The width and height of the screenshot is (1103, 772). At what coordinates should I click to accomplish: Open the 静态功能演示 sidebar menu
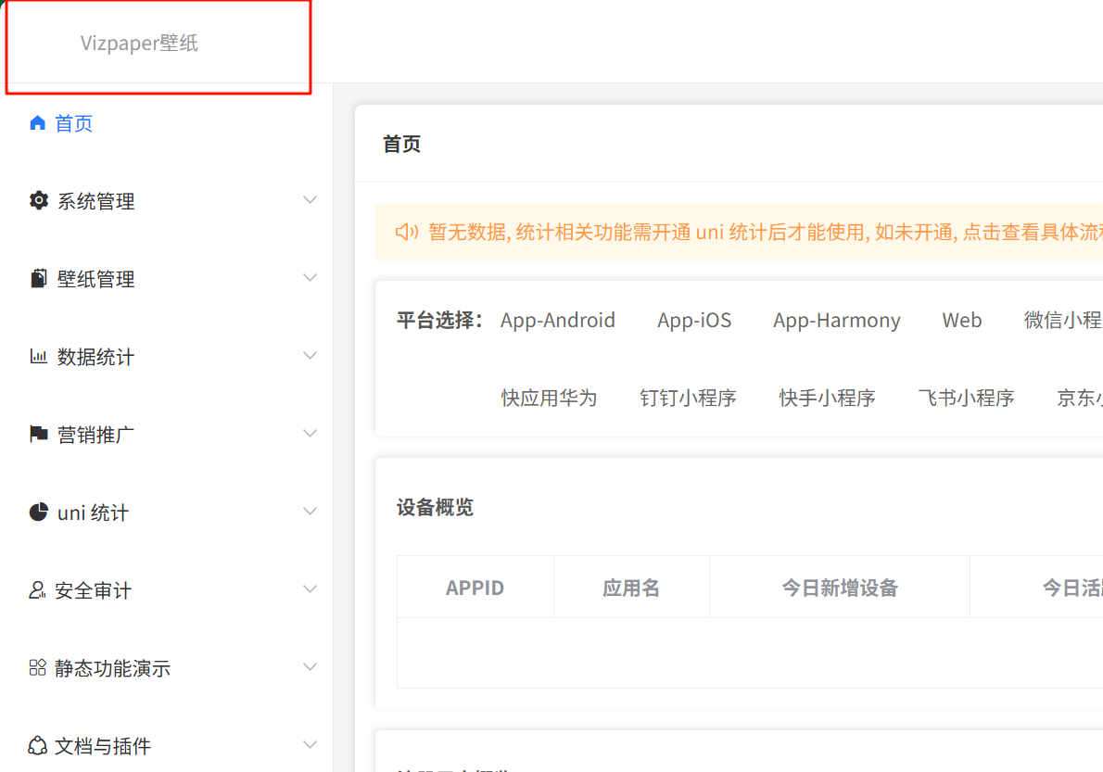(x=167, y=668)
